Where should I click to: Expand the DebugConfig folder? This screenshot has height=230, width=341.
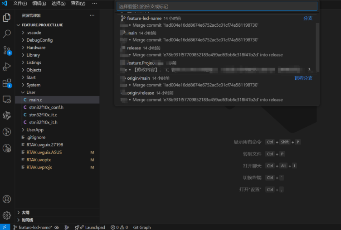(57, 40)
